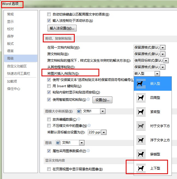The height and width of the screenshot is (179, 177).
Task: Pick the 穿越型 through wrap icon
Action: pyautogui.click(x=141, y=154)
